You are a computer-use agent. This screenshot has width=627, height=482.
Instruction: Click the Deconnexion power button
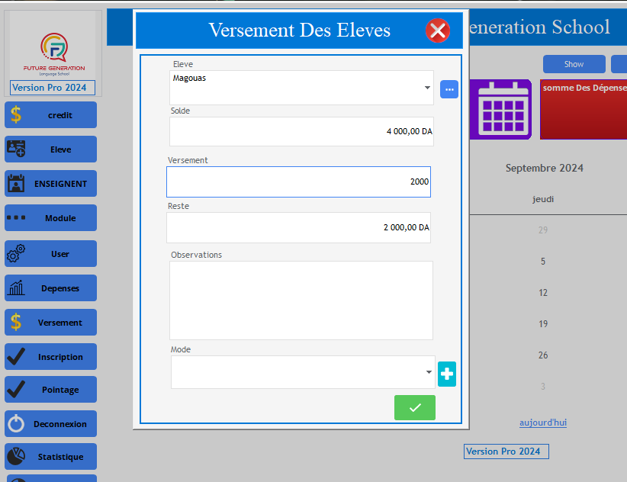coord(51,423)
